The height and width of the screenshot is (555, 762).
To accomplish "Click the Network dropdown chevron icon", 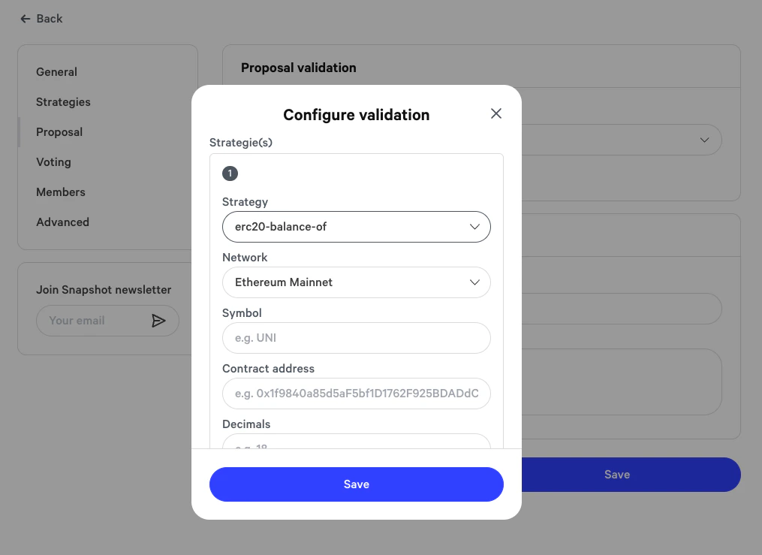I will tap(474, 282).
